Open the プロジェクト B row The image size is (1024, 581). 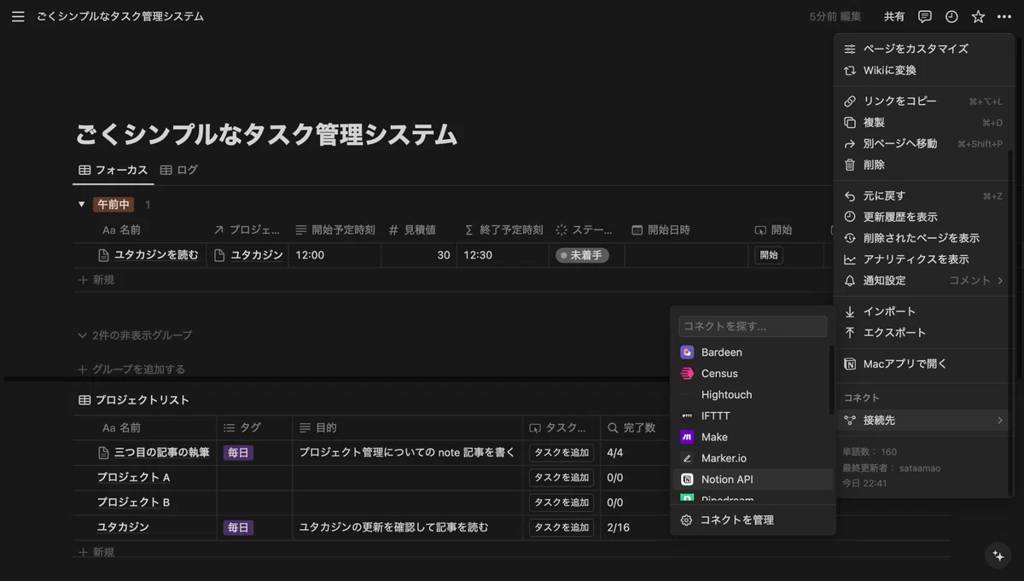coord(133,503)
